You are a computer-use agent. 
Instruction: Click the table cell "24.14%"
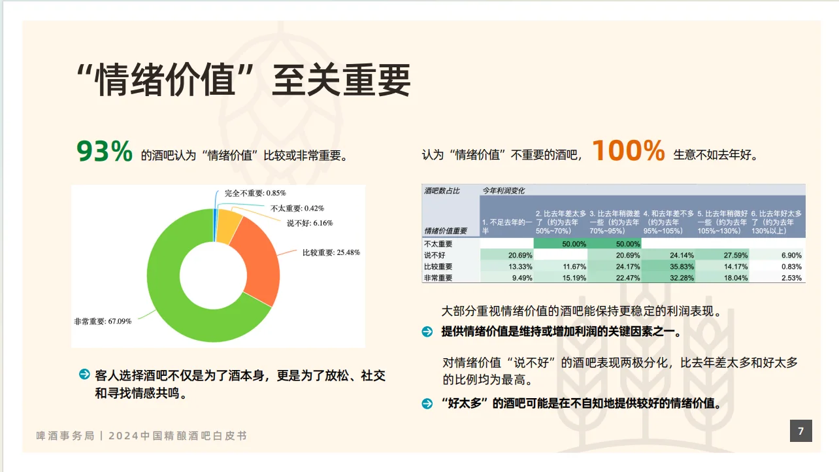pyautogui.click(x=668, y=255)
